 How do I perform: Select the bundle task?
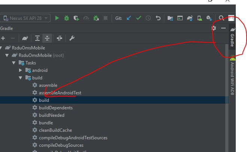point(46,123)
